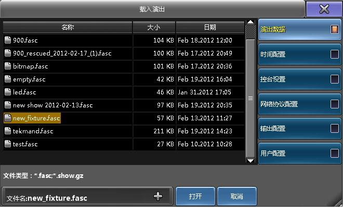Viewport: 343px width, 207px height.
Task: Click the 打开 button
Action: (x=195, y=196)
